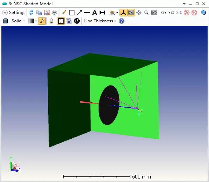This screenshot has height=182, width=209.
Task: Click the Print icon
Action: pyautogui.click(x=55, y=13)
